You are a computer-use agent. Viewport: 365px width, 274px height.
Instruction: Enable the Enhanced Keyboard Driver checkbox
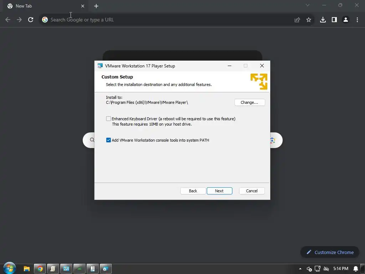(108, 119)
